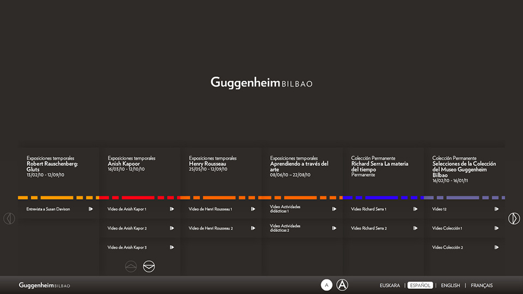
Task: Click orange timeline bar under Henry Rousseau
Action: pos(221,198)
